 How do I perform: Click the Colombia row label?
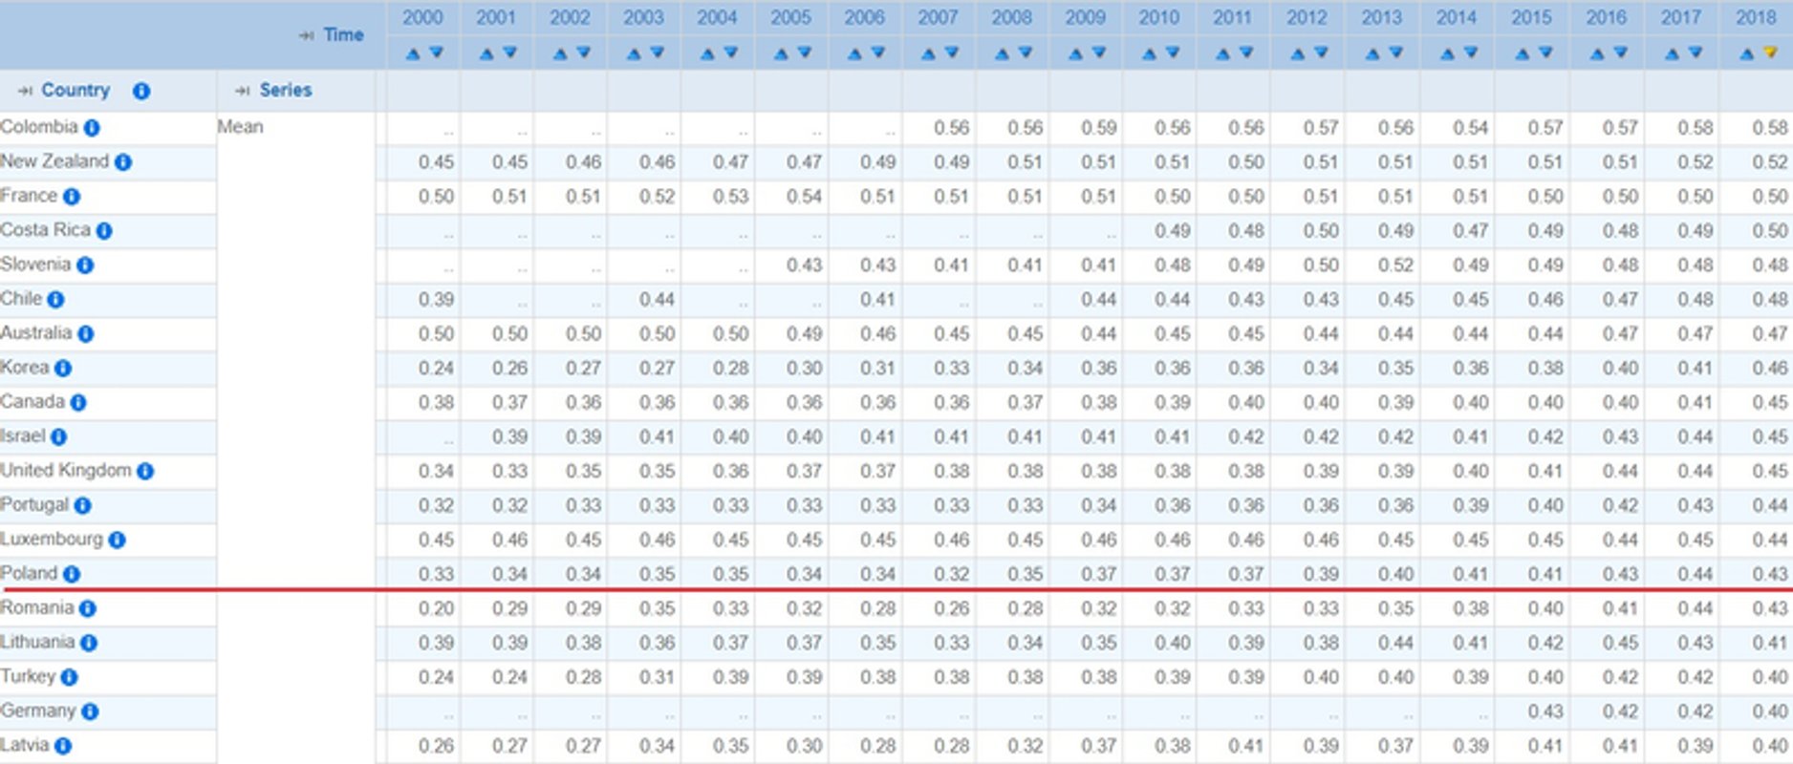(x=39, y=127)
